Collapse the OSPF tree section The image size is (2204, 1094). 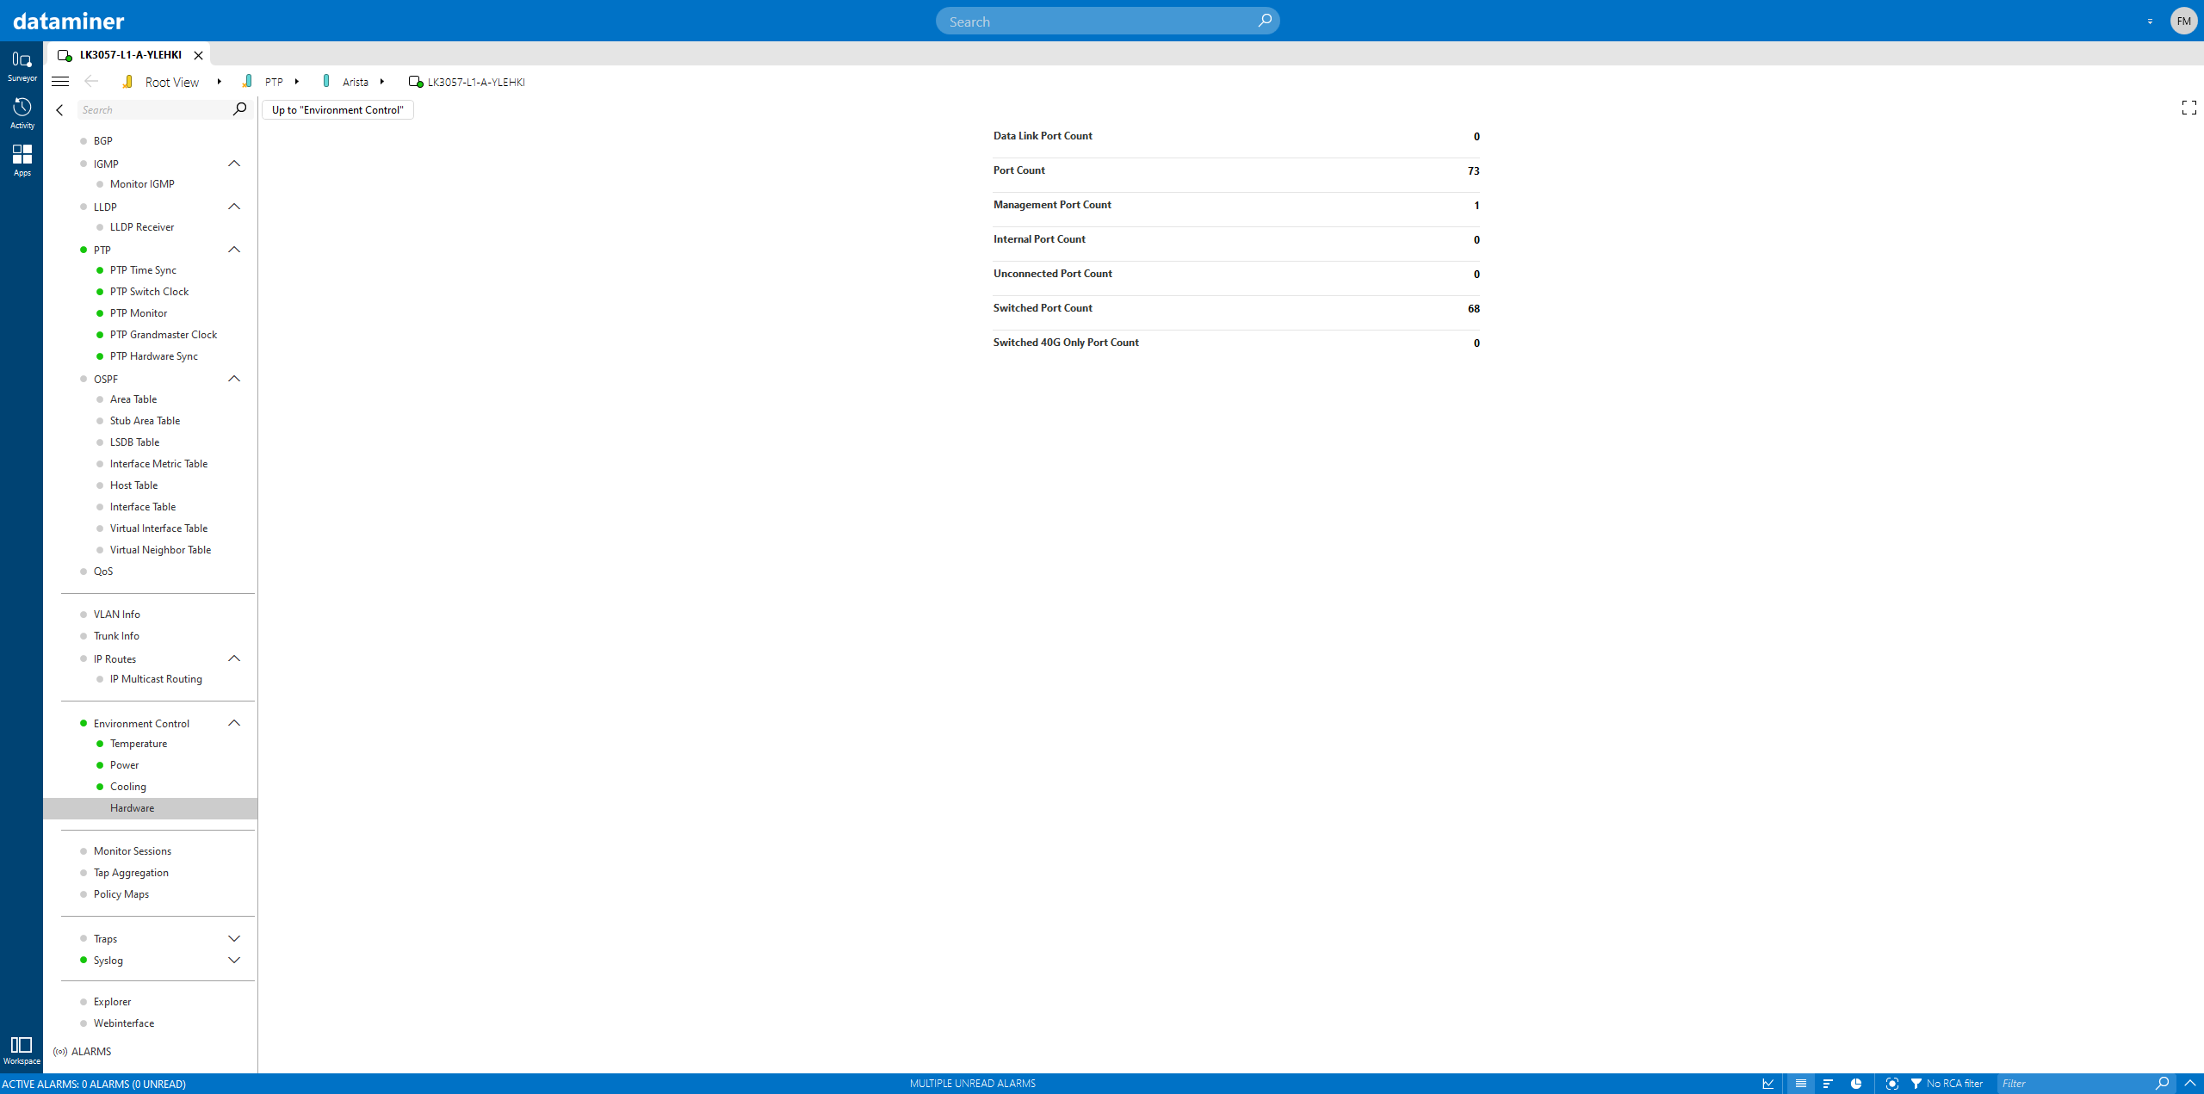click(x=234, y=379)
